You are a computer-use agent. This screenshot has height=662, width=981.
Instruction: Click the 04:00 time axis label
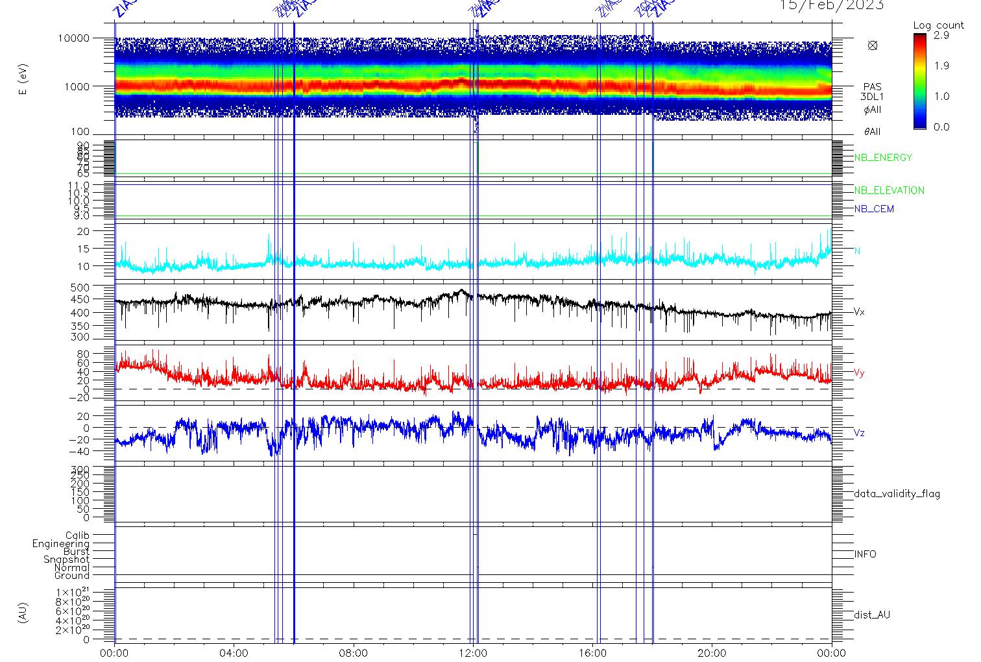(x=234, y=653)
